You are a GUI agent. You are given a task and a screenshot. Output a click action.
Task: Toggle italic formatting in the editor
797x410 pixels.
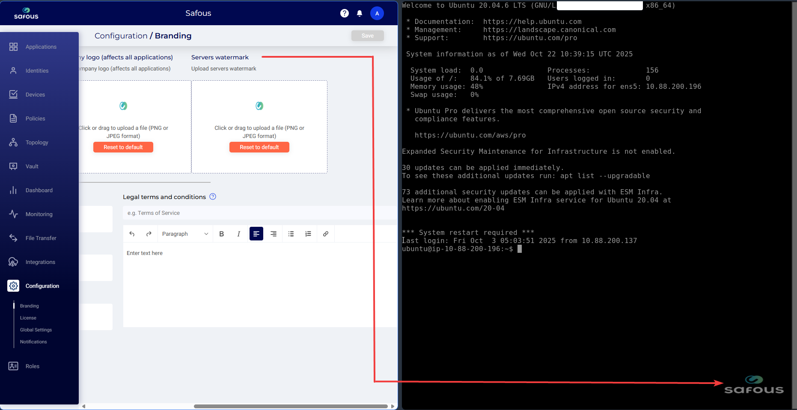click(239, 234)
